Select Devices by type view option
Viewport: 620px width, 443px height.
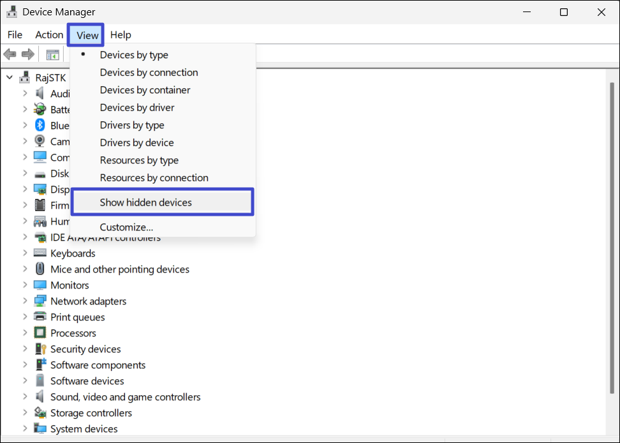pos(134,55)
